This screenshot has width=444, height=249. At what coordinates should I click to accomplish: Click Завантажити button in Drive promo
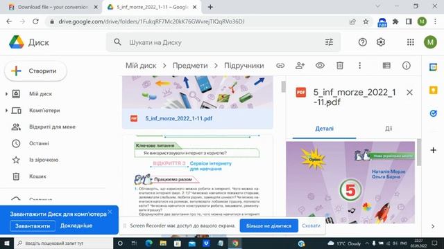pyautogui.click(x=33, y=226)
